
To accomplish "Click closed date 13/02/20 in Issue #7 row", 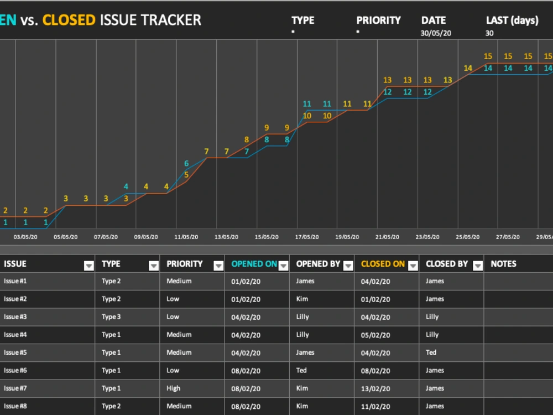I will tap(375, 388).
